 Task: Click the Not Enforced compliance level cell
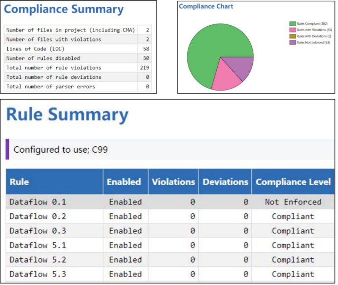click(x=293, y=202)
